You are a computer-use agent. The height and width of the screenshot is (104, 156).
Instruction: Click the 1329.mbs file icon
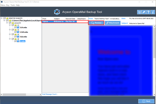click(x=18, y=32)
